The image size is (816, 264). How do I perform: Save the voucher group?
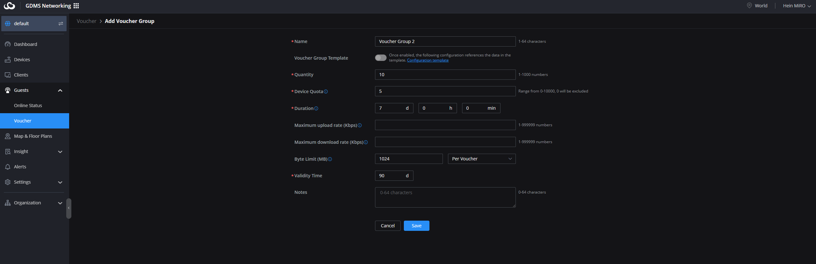(x=416, y=226)
